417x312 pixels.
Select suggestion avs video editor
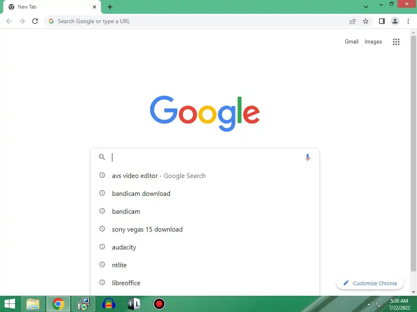[205, 175]
